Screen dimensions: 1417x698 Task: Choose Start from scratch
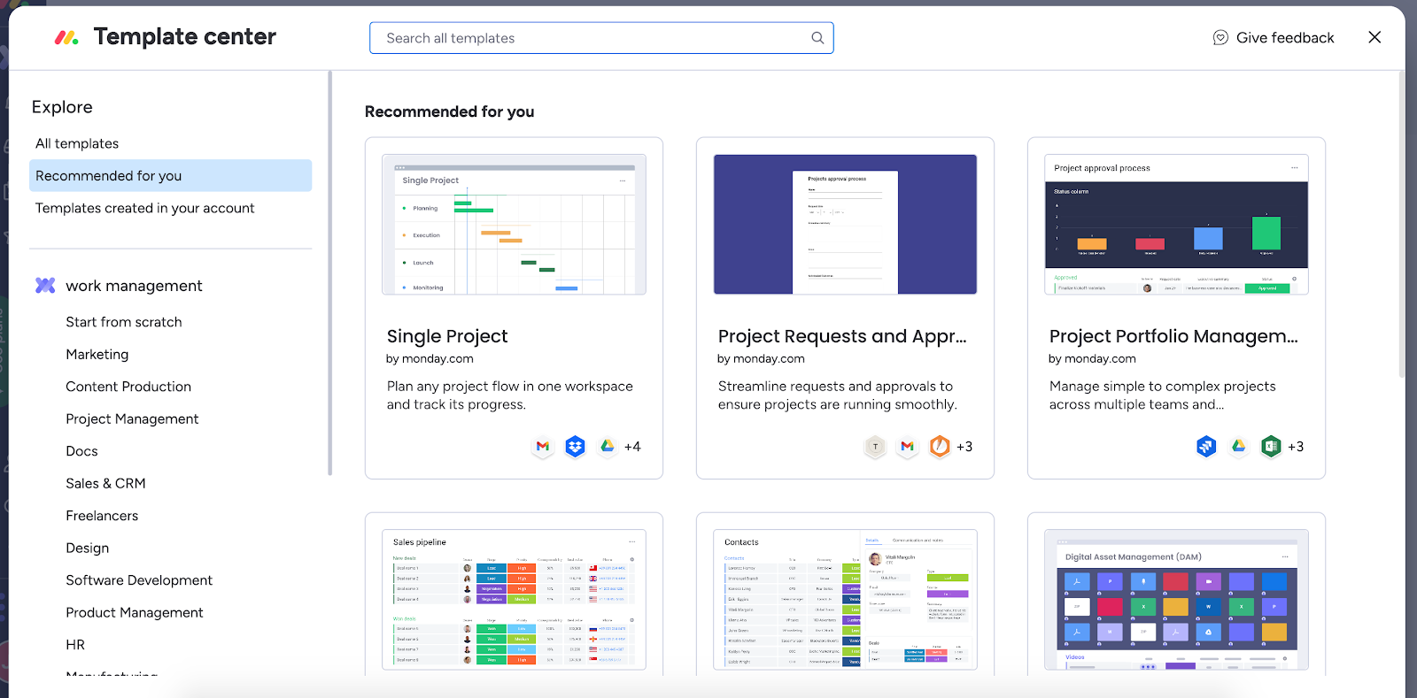click(124, 322)
